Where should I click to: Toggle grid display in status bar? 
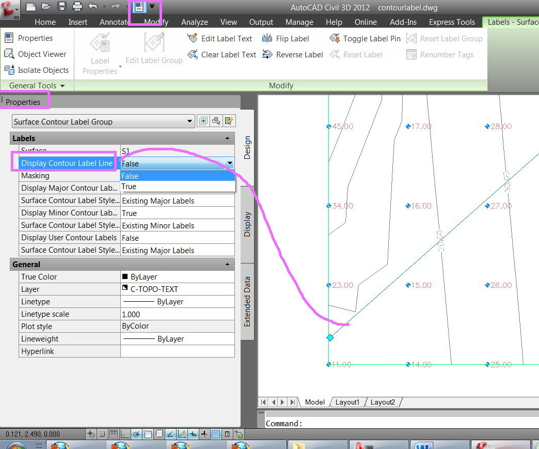click(113, 434)
